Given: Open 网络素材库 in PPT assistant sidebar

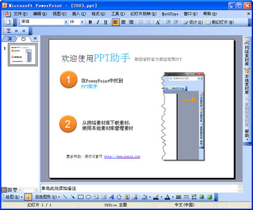Looking at the screenshot, I should (247, 53).
